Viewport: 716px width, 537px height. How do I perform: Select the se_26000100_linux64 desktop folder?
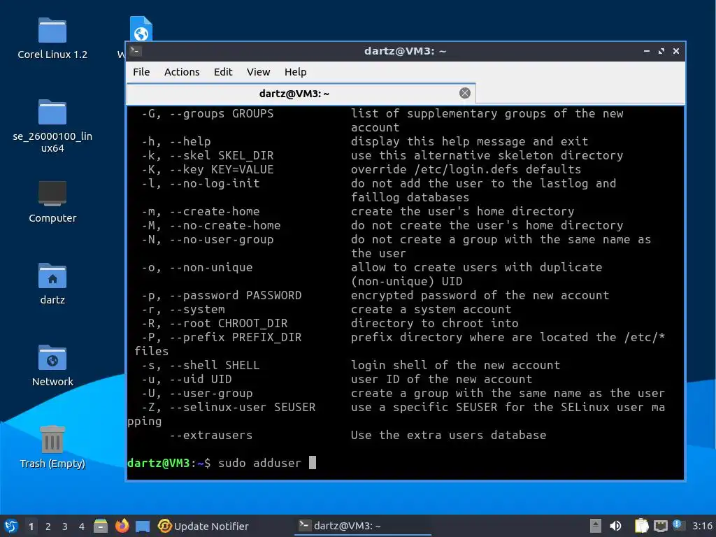click(52, 126)
